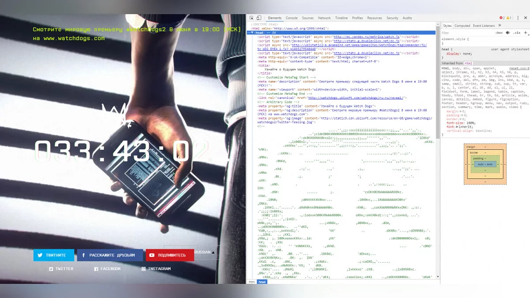Open the Timeline tab
This screenshot has width=530, height=298.
click(341, 18)
